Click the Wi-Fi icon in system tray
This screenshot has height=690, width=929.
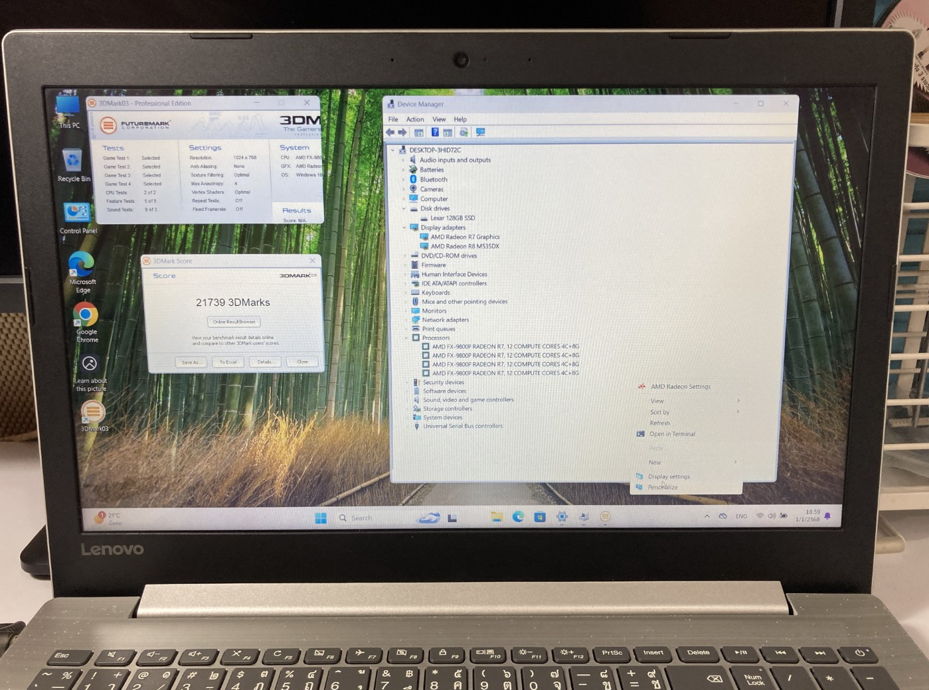(760, 516)
